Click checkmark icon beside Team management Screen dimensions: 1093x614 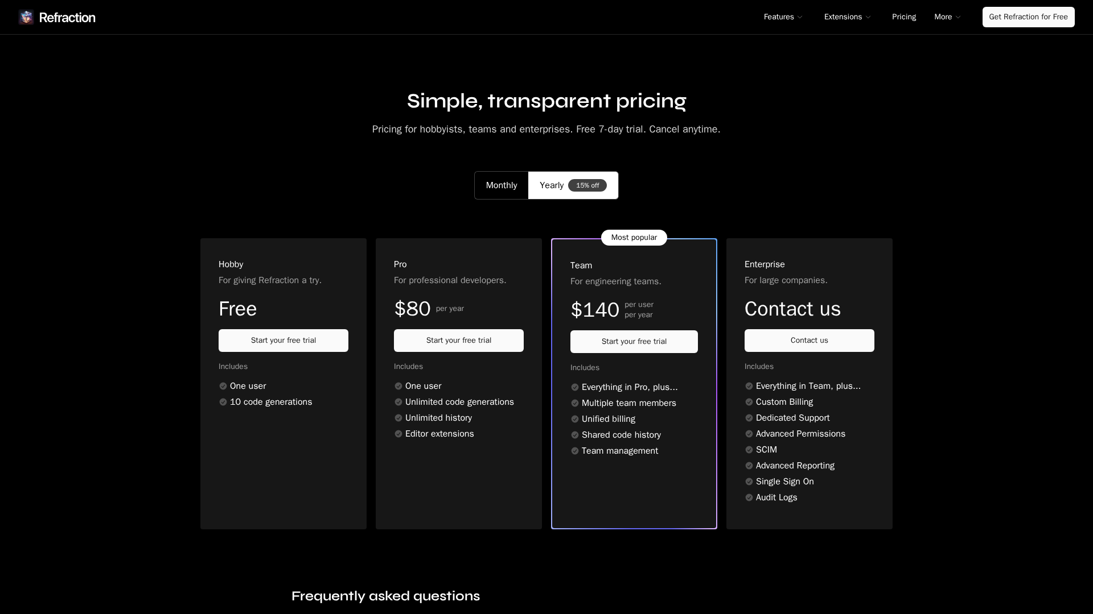[x=575, y=451]
